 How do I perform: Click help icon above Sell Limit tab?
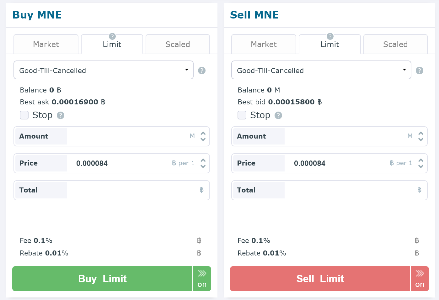(x=330, y=36)
